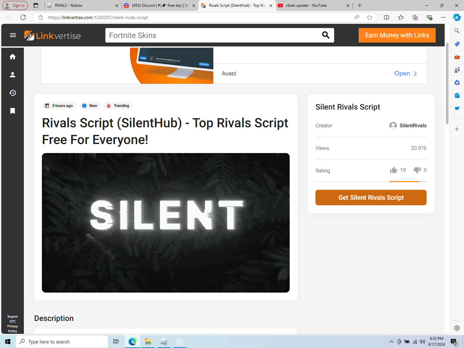Open the Home icon in left sidebar
This screenshot has height=348, width=464.
13,57
